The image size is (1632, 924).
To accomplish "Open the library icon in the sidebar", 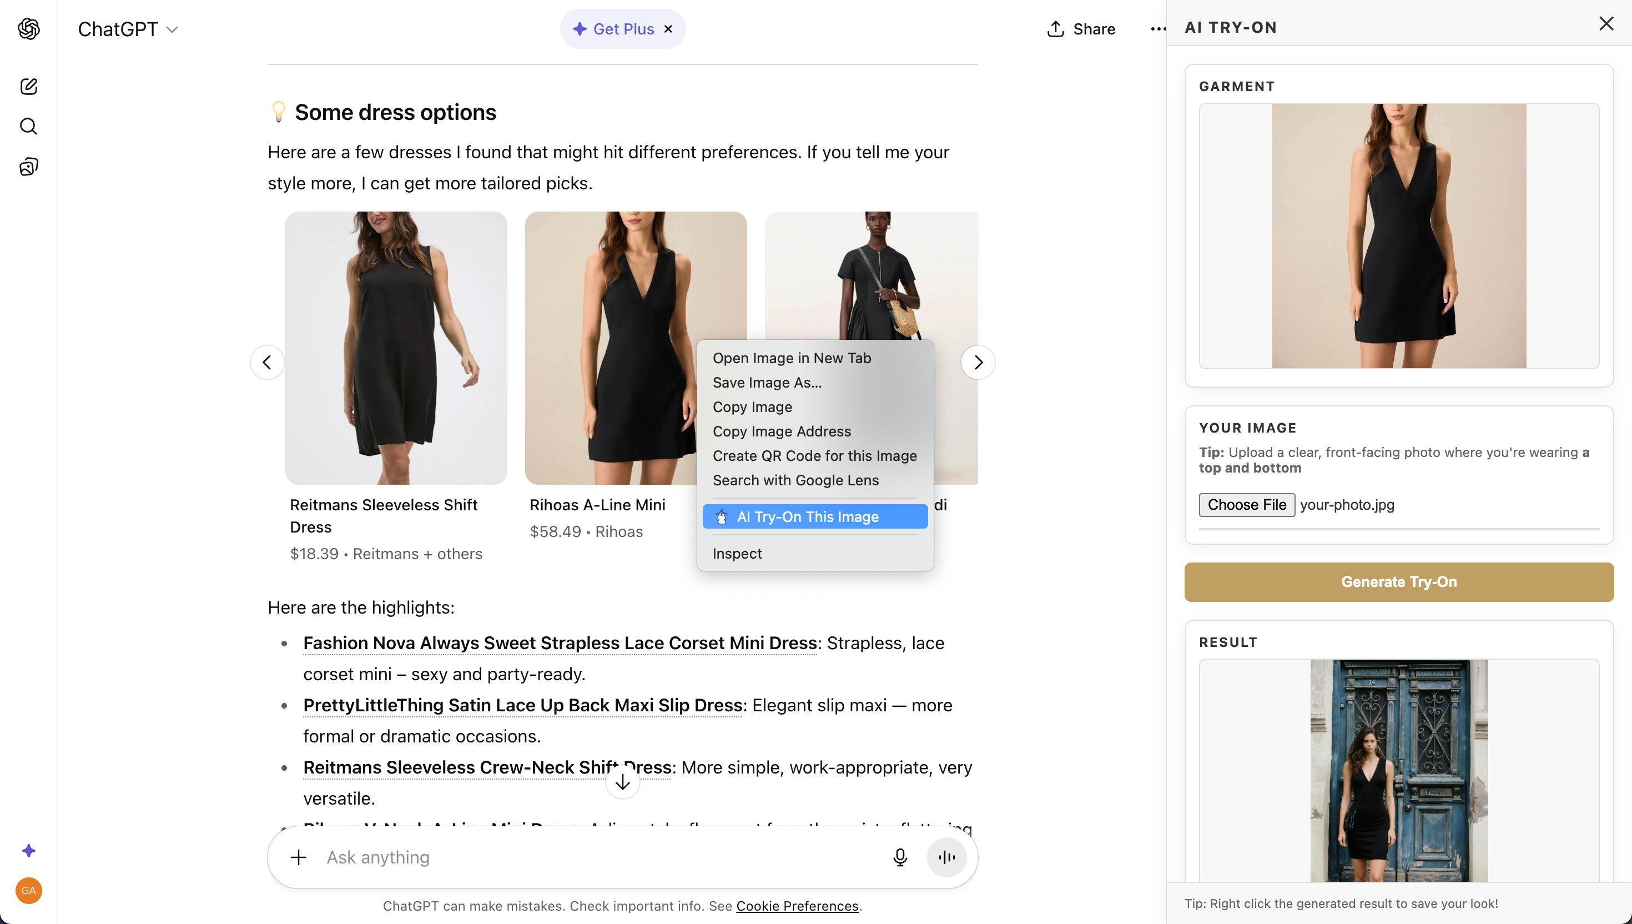I will [28, 166].
